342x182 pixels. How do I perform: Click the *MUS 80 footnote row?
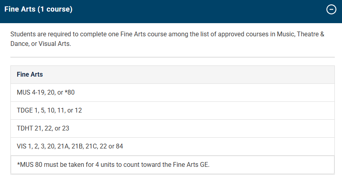point(113,164)
